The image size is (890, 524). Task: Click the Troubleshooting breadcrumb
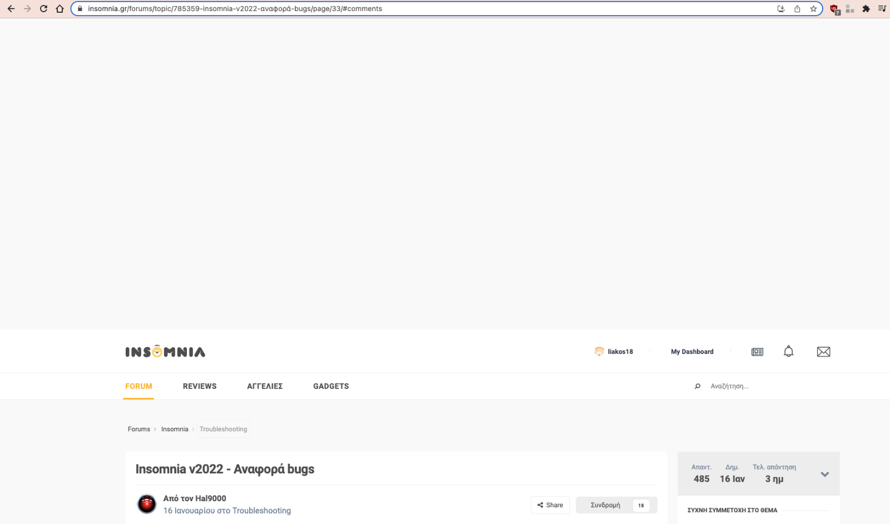coord(223,429)
